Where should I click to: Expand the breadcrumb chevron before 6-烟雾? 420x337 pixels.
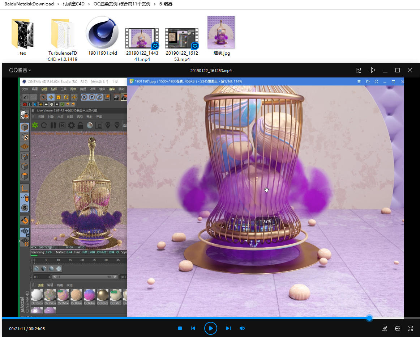155,4
